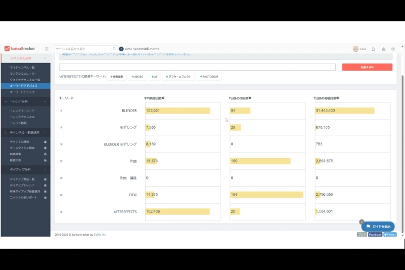Click the BLENDER 31,443,433 weekly views bar
Image resolution: width=405 pixels, height=270 pixels.
345,111
